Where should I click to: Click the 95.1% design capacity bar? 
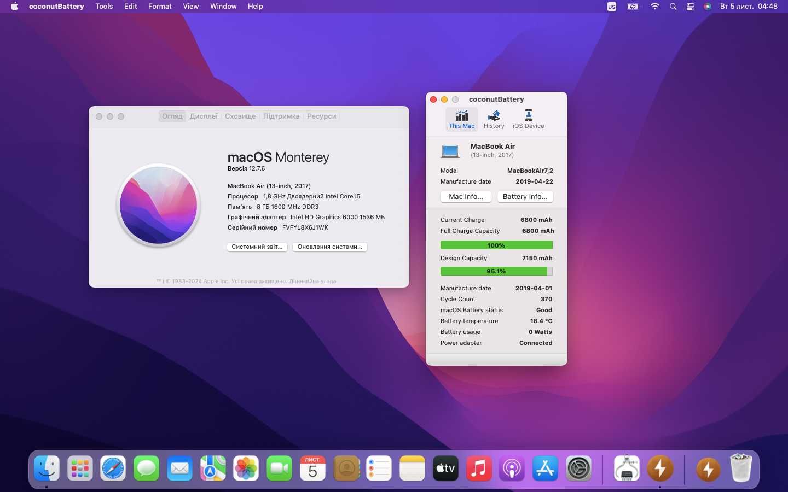pos(496,271)
